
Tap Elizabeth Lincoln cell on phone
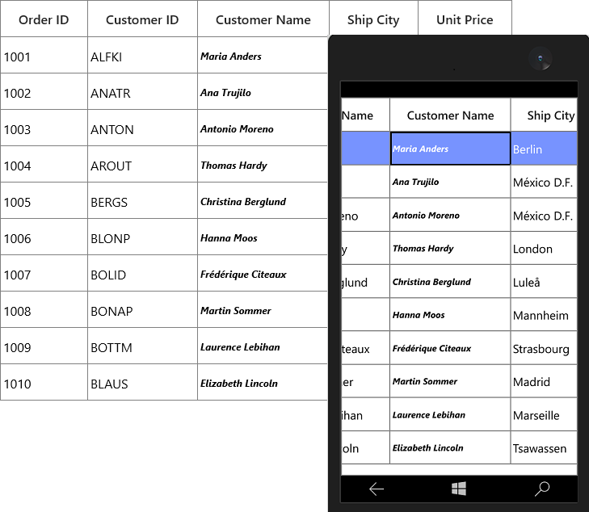450,448
